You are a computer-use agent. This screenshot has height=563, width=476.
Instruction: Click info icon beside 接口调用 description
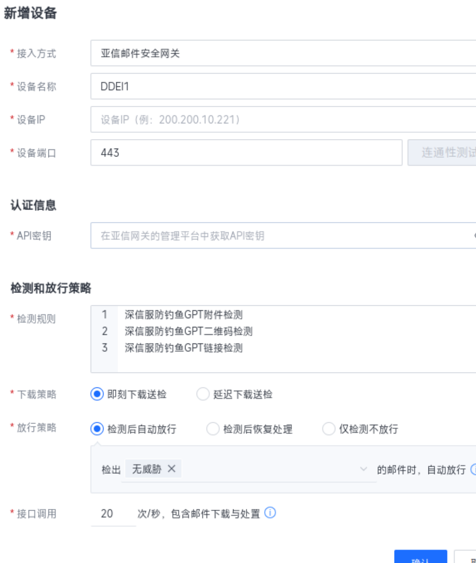[270, 513]
